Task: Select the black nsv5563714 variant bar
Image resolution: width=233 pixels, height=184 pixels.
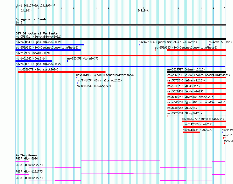Action: point(120,39)
